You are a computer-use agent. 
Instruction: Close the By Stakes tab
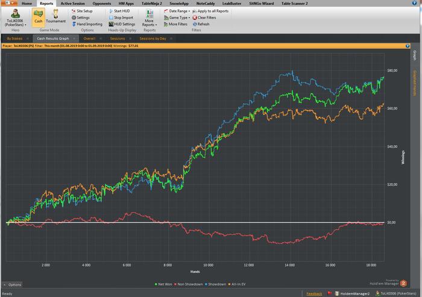[28, 39]
